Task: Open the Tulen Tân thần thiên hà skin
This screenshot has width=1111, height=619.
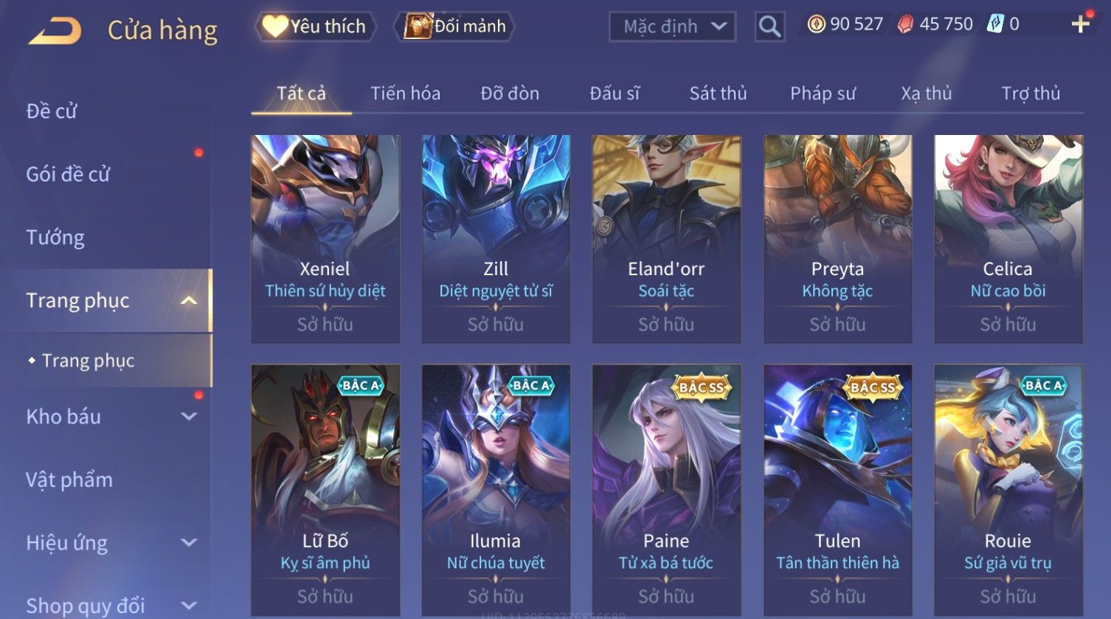Action: [x=837, y=491]
